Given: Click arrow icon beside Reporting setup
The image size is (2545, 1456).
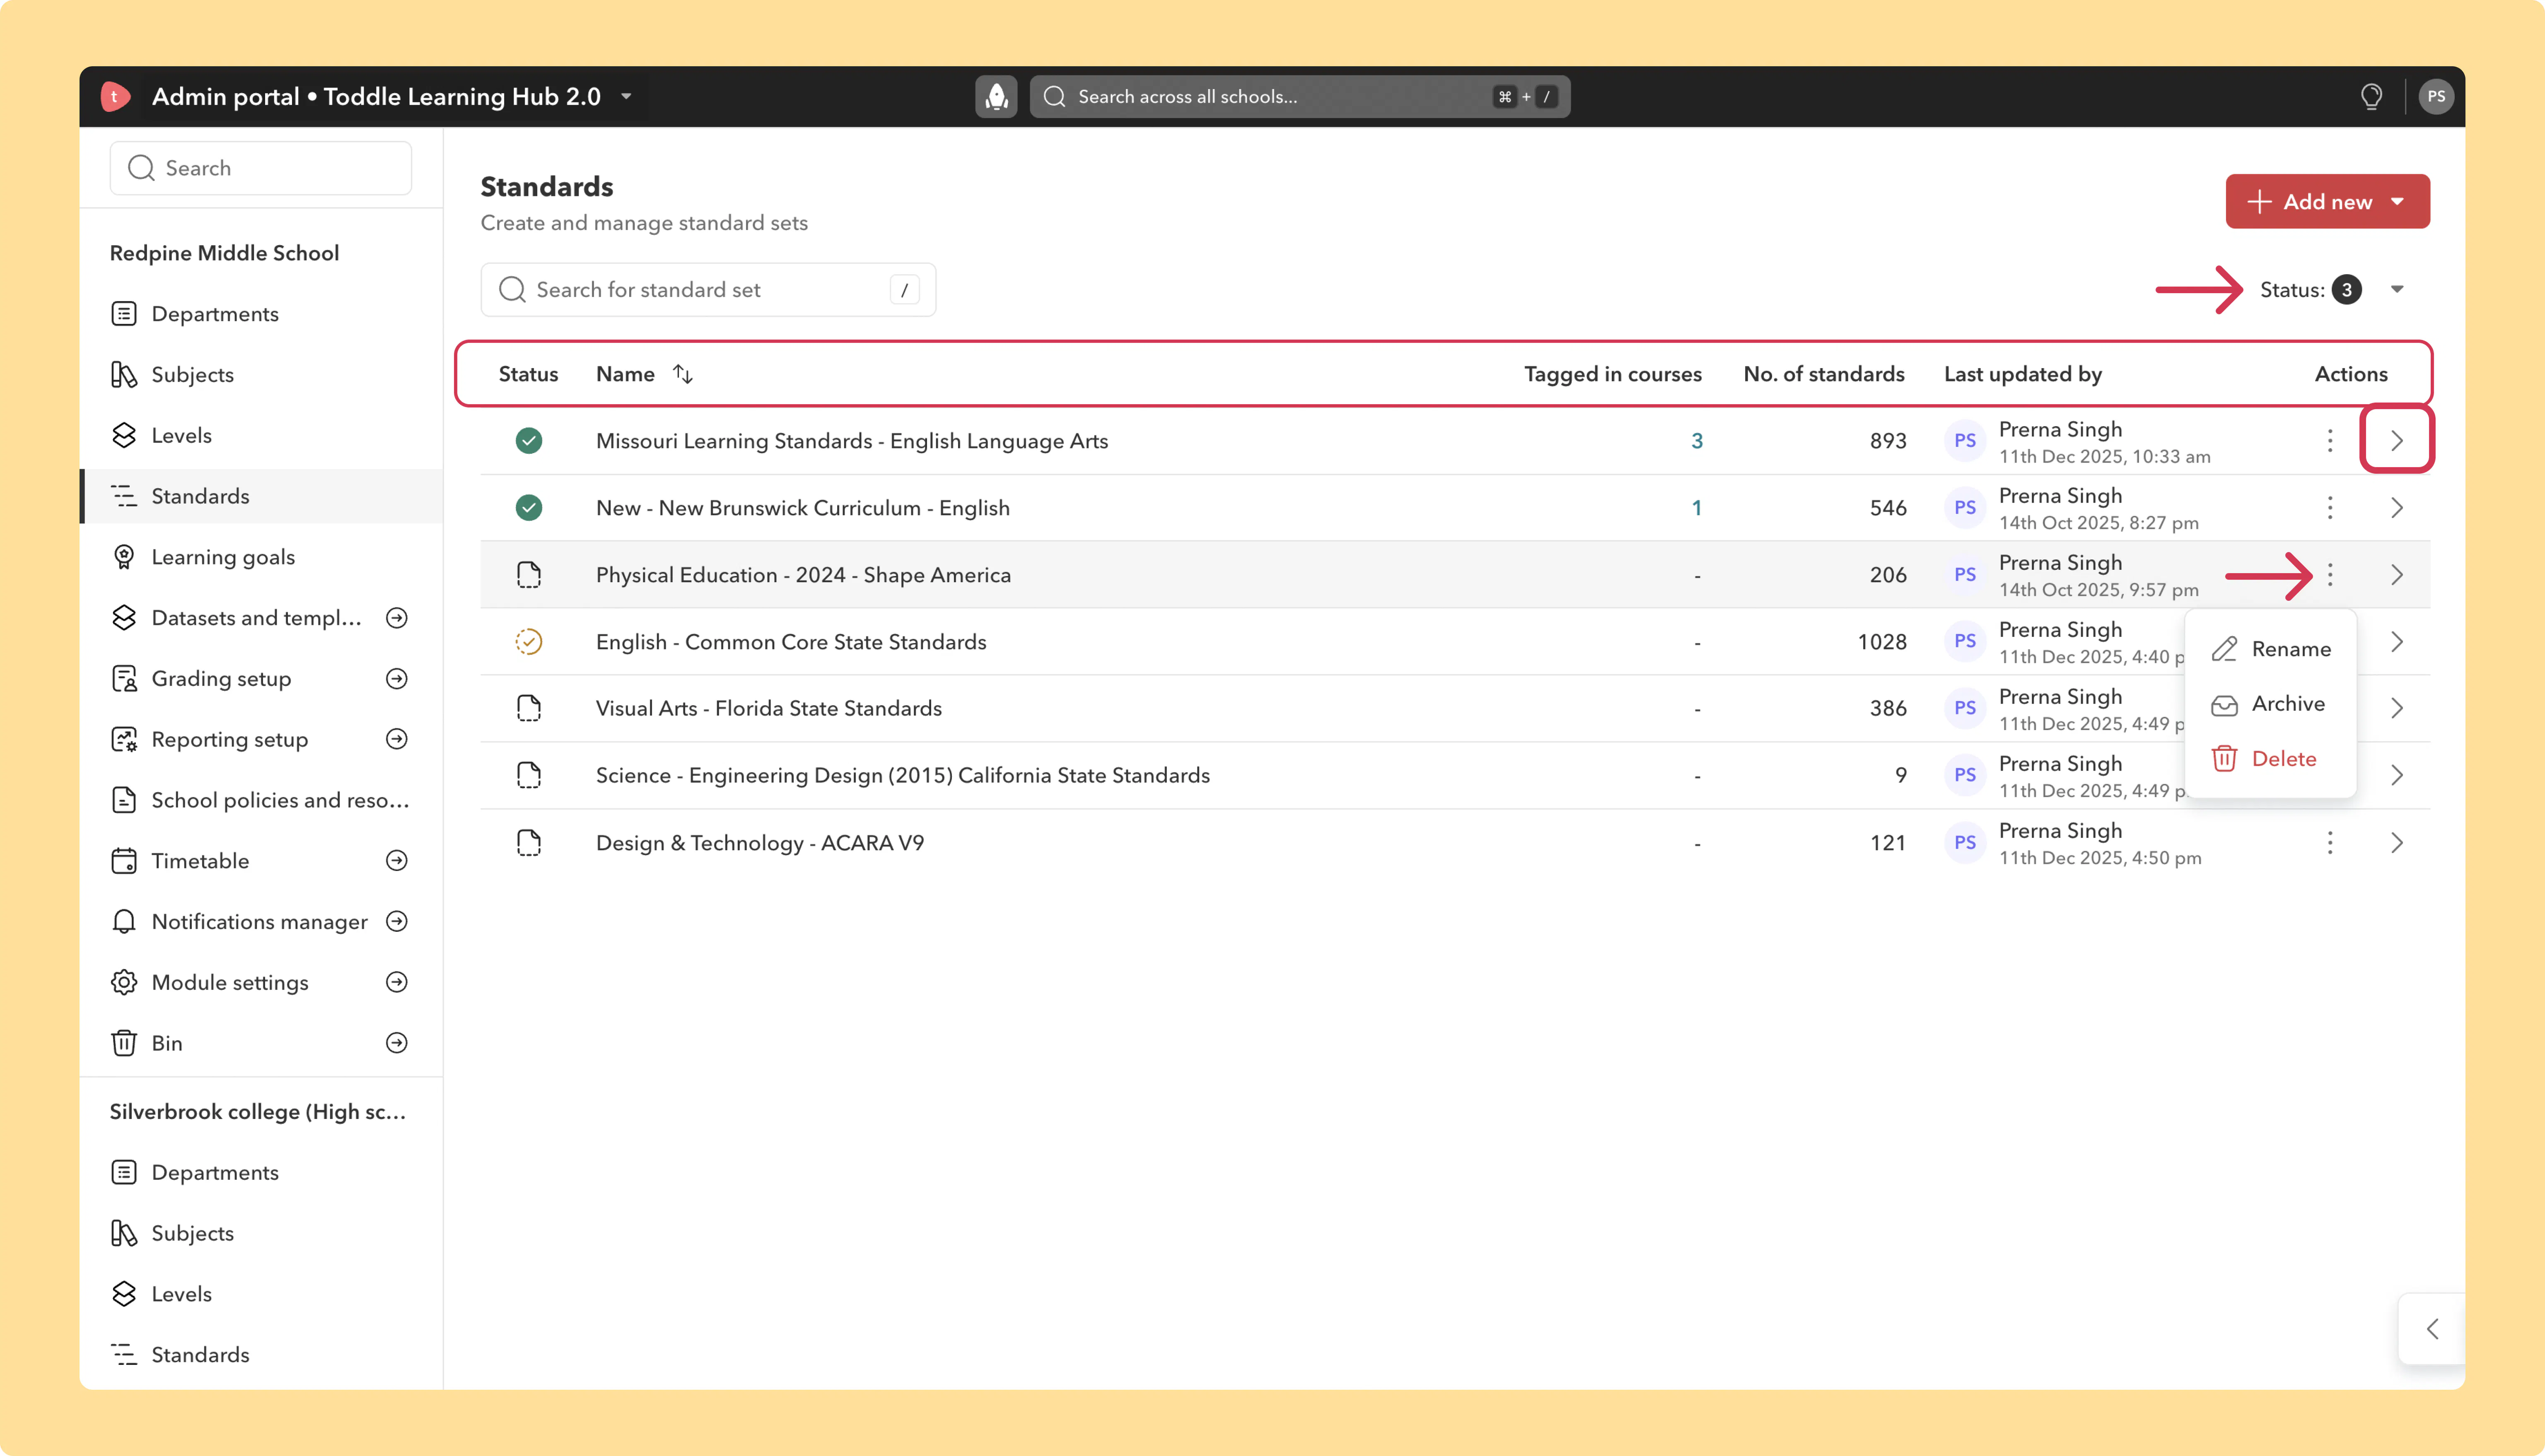Looking at the screenshot, I should (x=397, y=739).
